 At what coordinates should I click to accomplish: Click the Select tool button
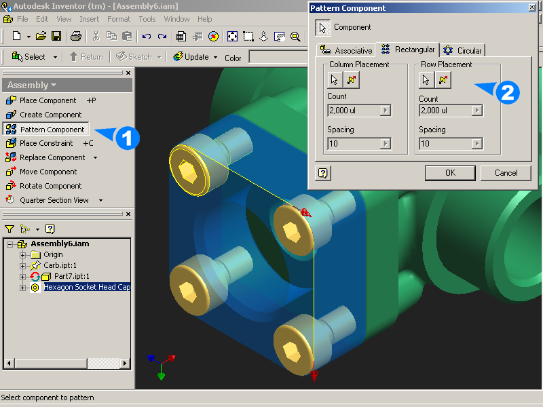click(29, 57)
